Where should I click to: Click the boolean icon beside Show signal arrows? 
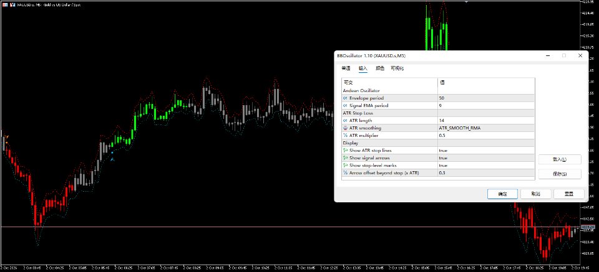click(345, 158)
